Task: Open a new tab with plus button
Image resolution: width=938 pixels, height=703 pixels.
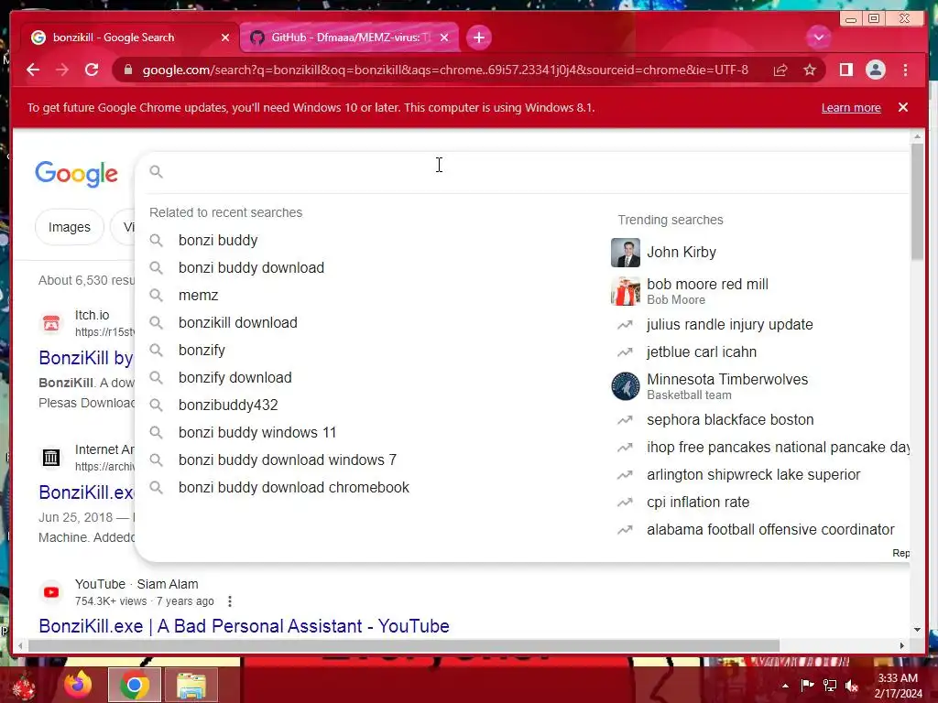Action: pos(478,38)
